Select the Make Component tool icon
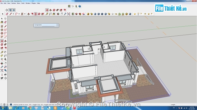Image resolution: width=197 pixels, height=110 pixels. (5, 19)
